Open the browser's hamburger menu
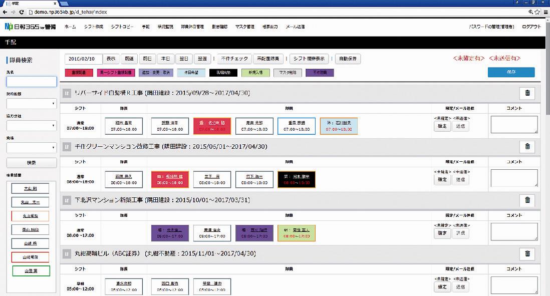 [545, 11]
